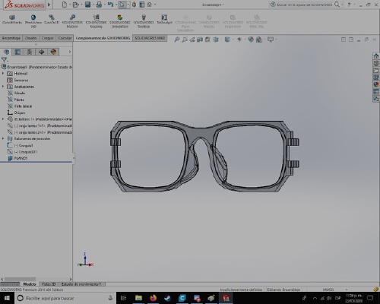Open the Calcular ribbon tab

[x=65, y=38]
